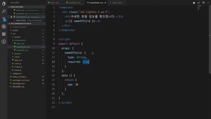This screenshot has height=119, width=211.
Task: Split the editor to the right
Action: point(203,3)
